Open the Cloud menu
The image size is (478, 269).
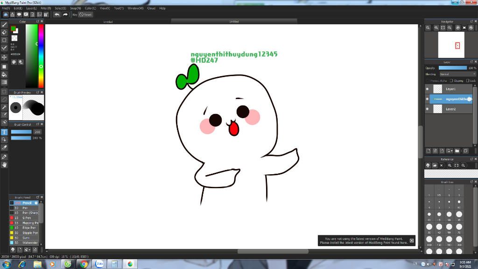pyautogui.click(x=151, y=8)
